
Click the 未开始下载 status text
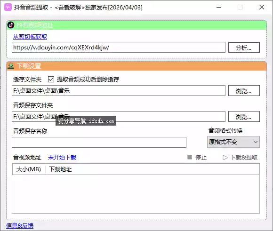pyautogui.click(x=62, y=157)
